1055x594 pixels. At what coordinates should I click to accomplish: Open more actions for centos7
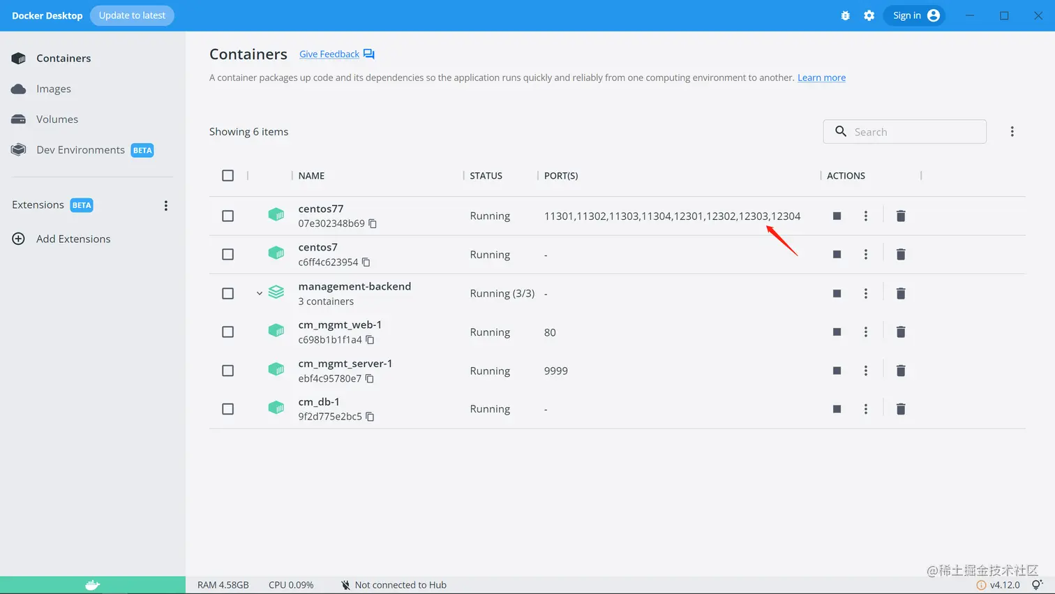pos(866,255)
